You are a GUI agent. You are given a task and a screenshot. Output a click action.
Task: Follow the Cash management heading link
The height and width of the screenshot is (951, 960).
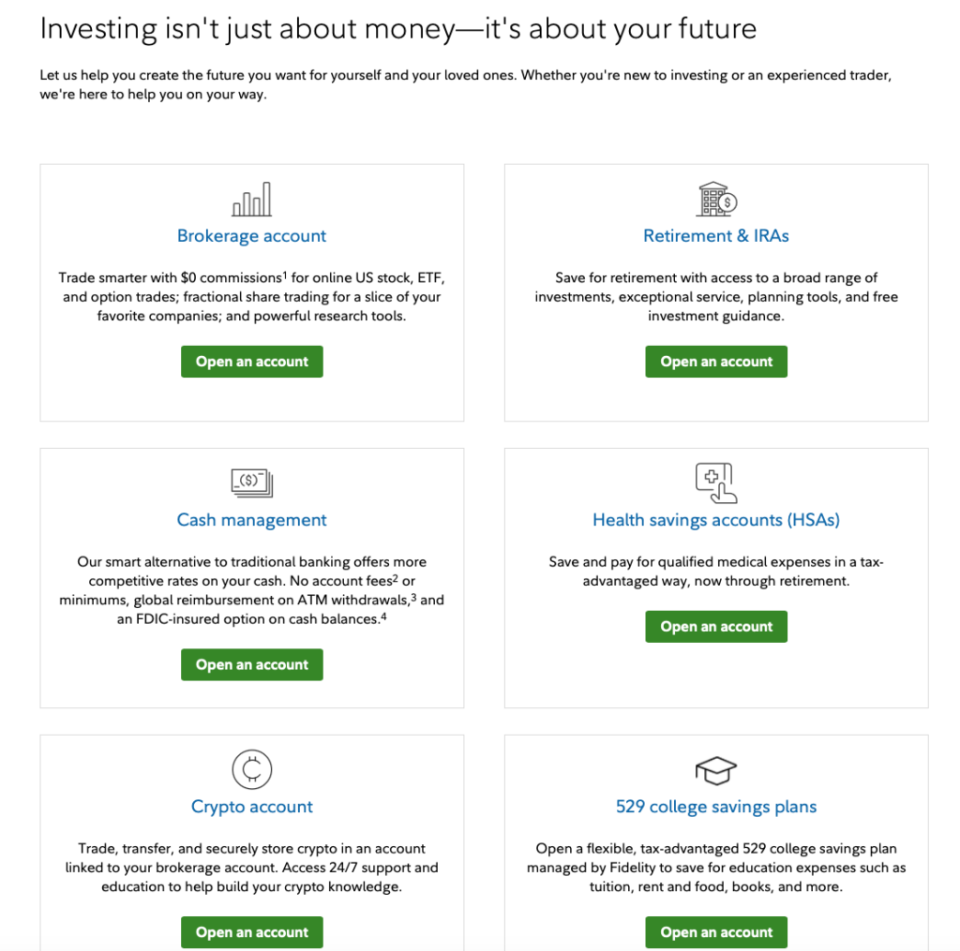coord(251,520)
